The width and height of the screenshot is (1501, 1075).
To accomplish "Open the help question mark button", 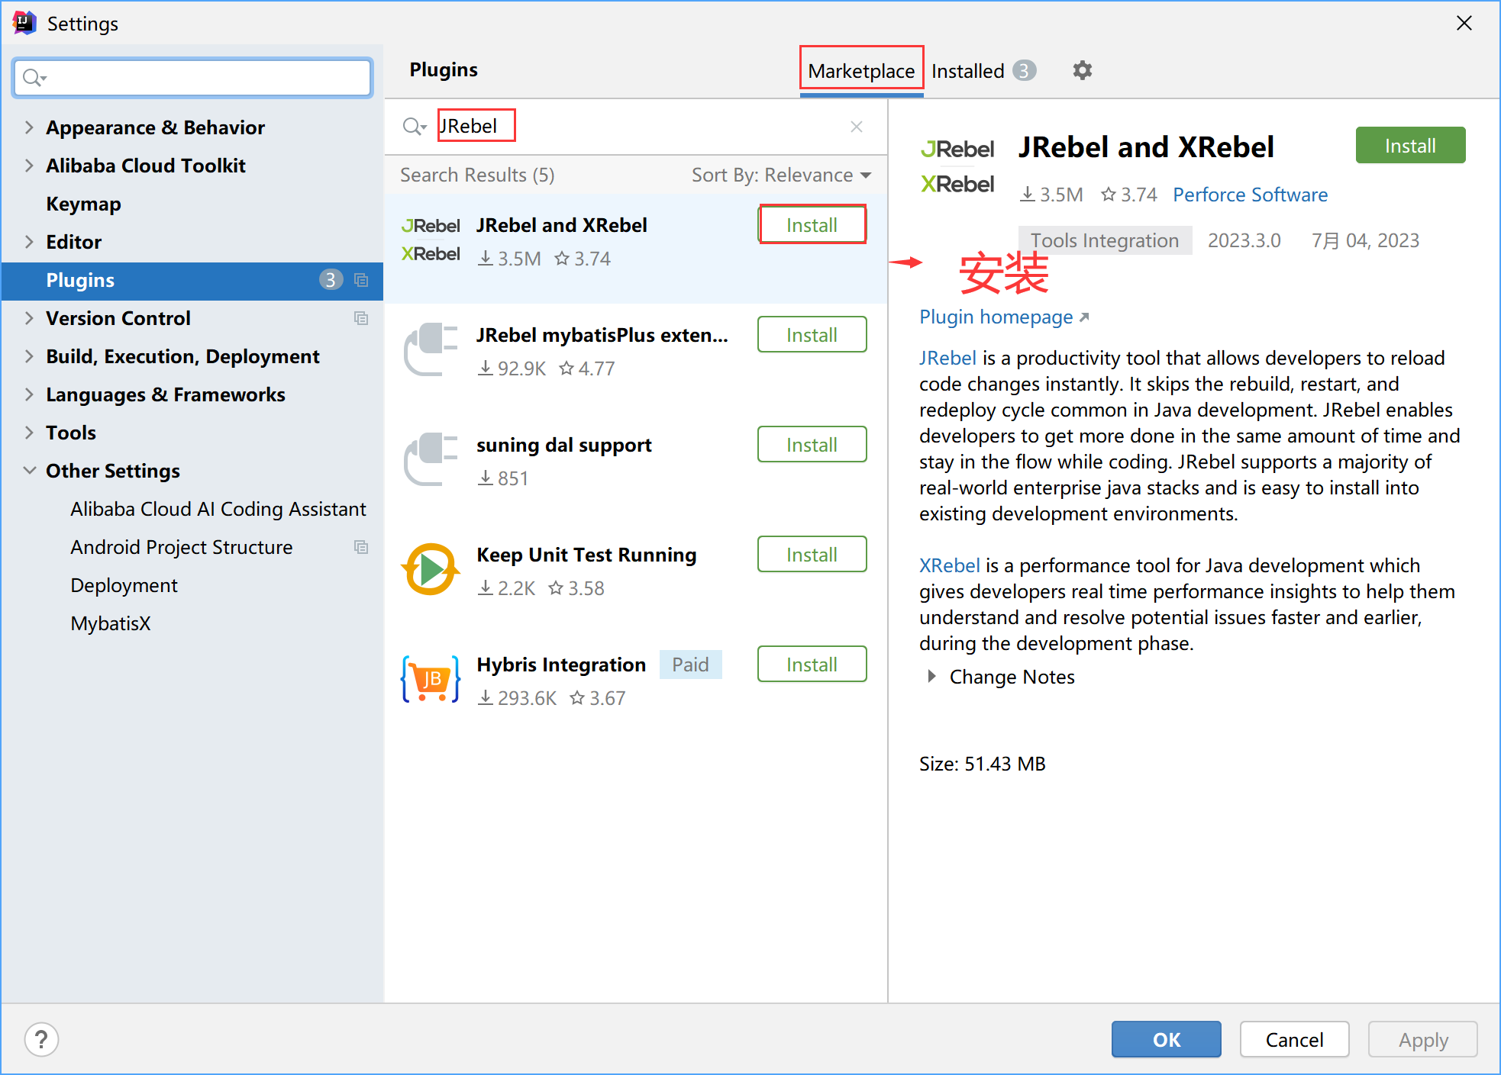I will point(41,1039).
